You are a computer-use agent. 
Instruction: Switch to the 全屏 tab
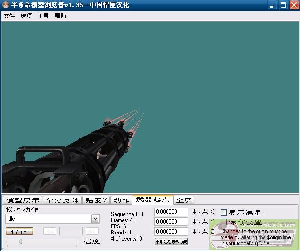coord(184,200)
